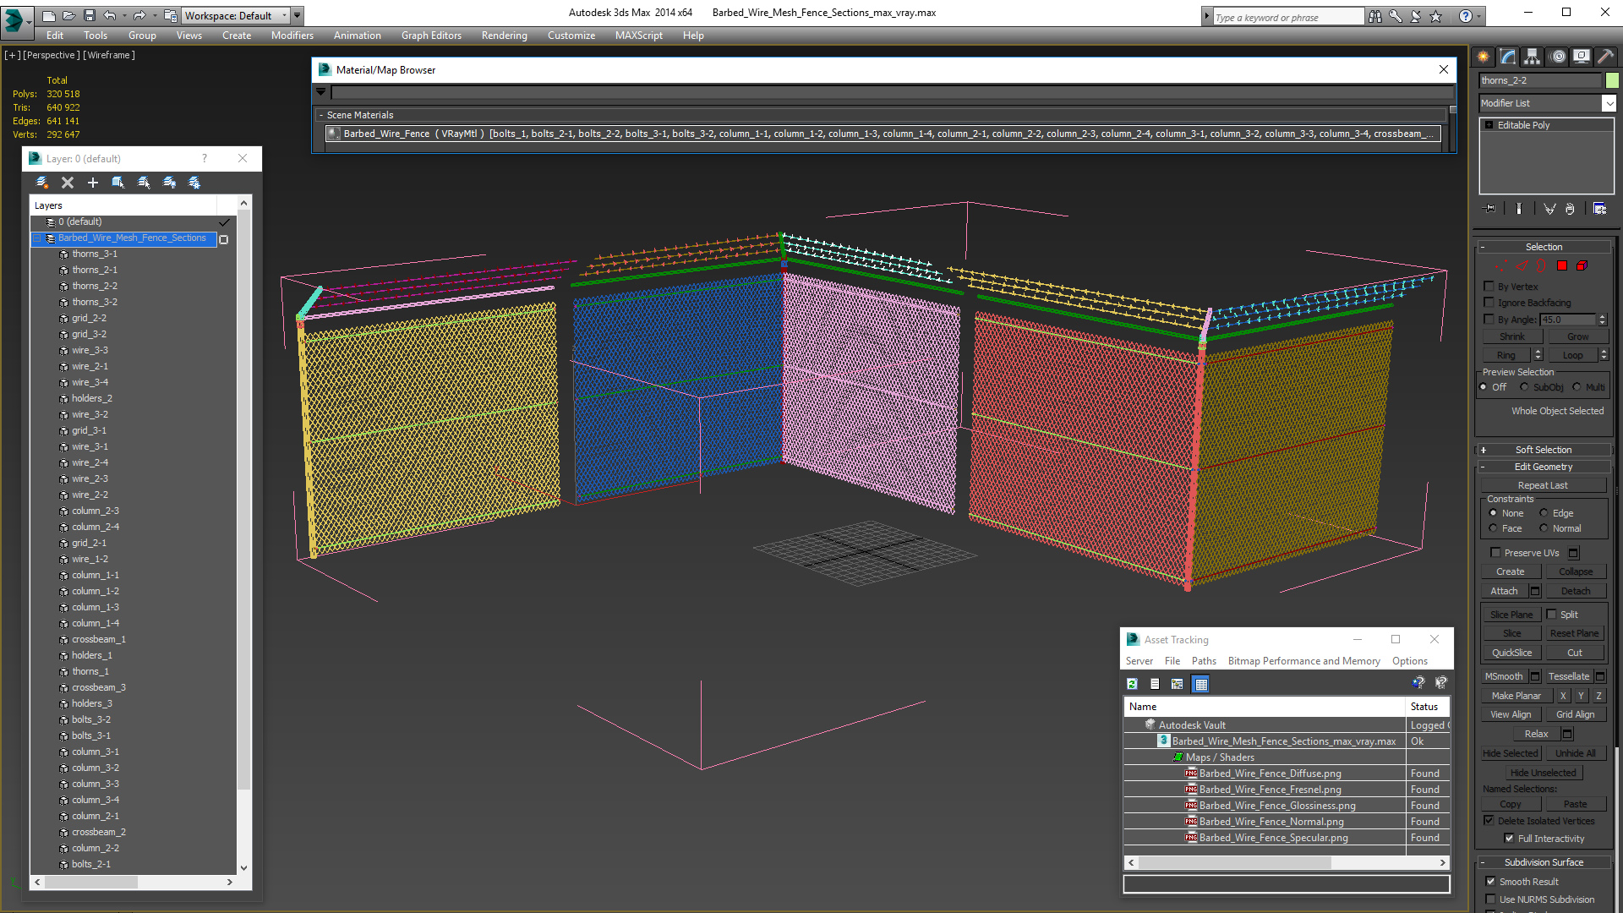Select Border sub-object level

[x=1541, y=265]
